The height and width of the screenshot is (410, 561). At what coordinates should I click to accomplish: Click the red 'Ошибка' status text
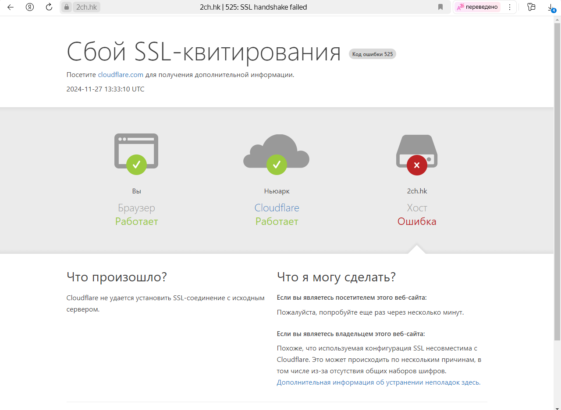[x=417, y=221]
